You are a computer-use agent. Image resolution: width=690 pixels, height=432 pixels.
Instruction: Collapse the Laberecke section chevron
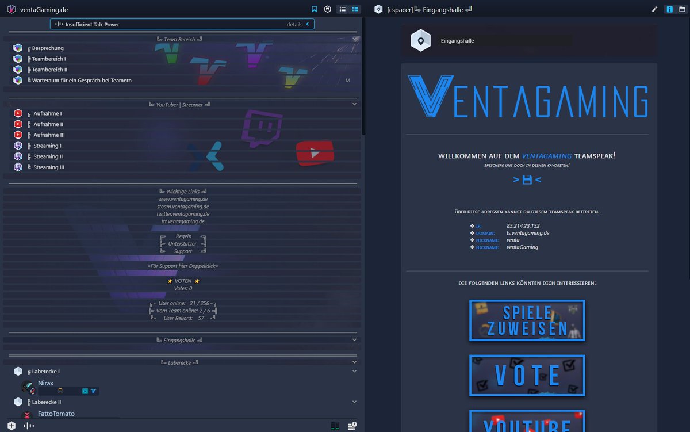(x=355, y=362)
